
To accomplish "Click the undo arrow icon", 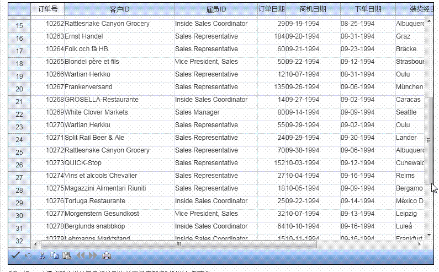I will click(x=28, y=255).
